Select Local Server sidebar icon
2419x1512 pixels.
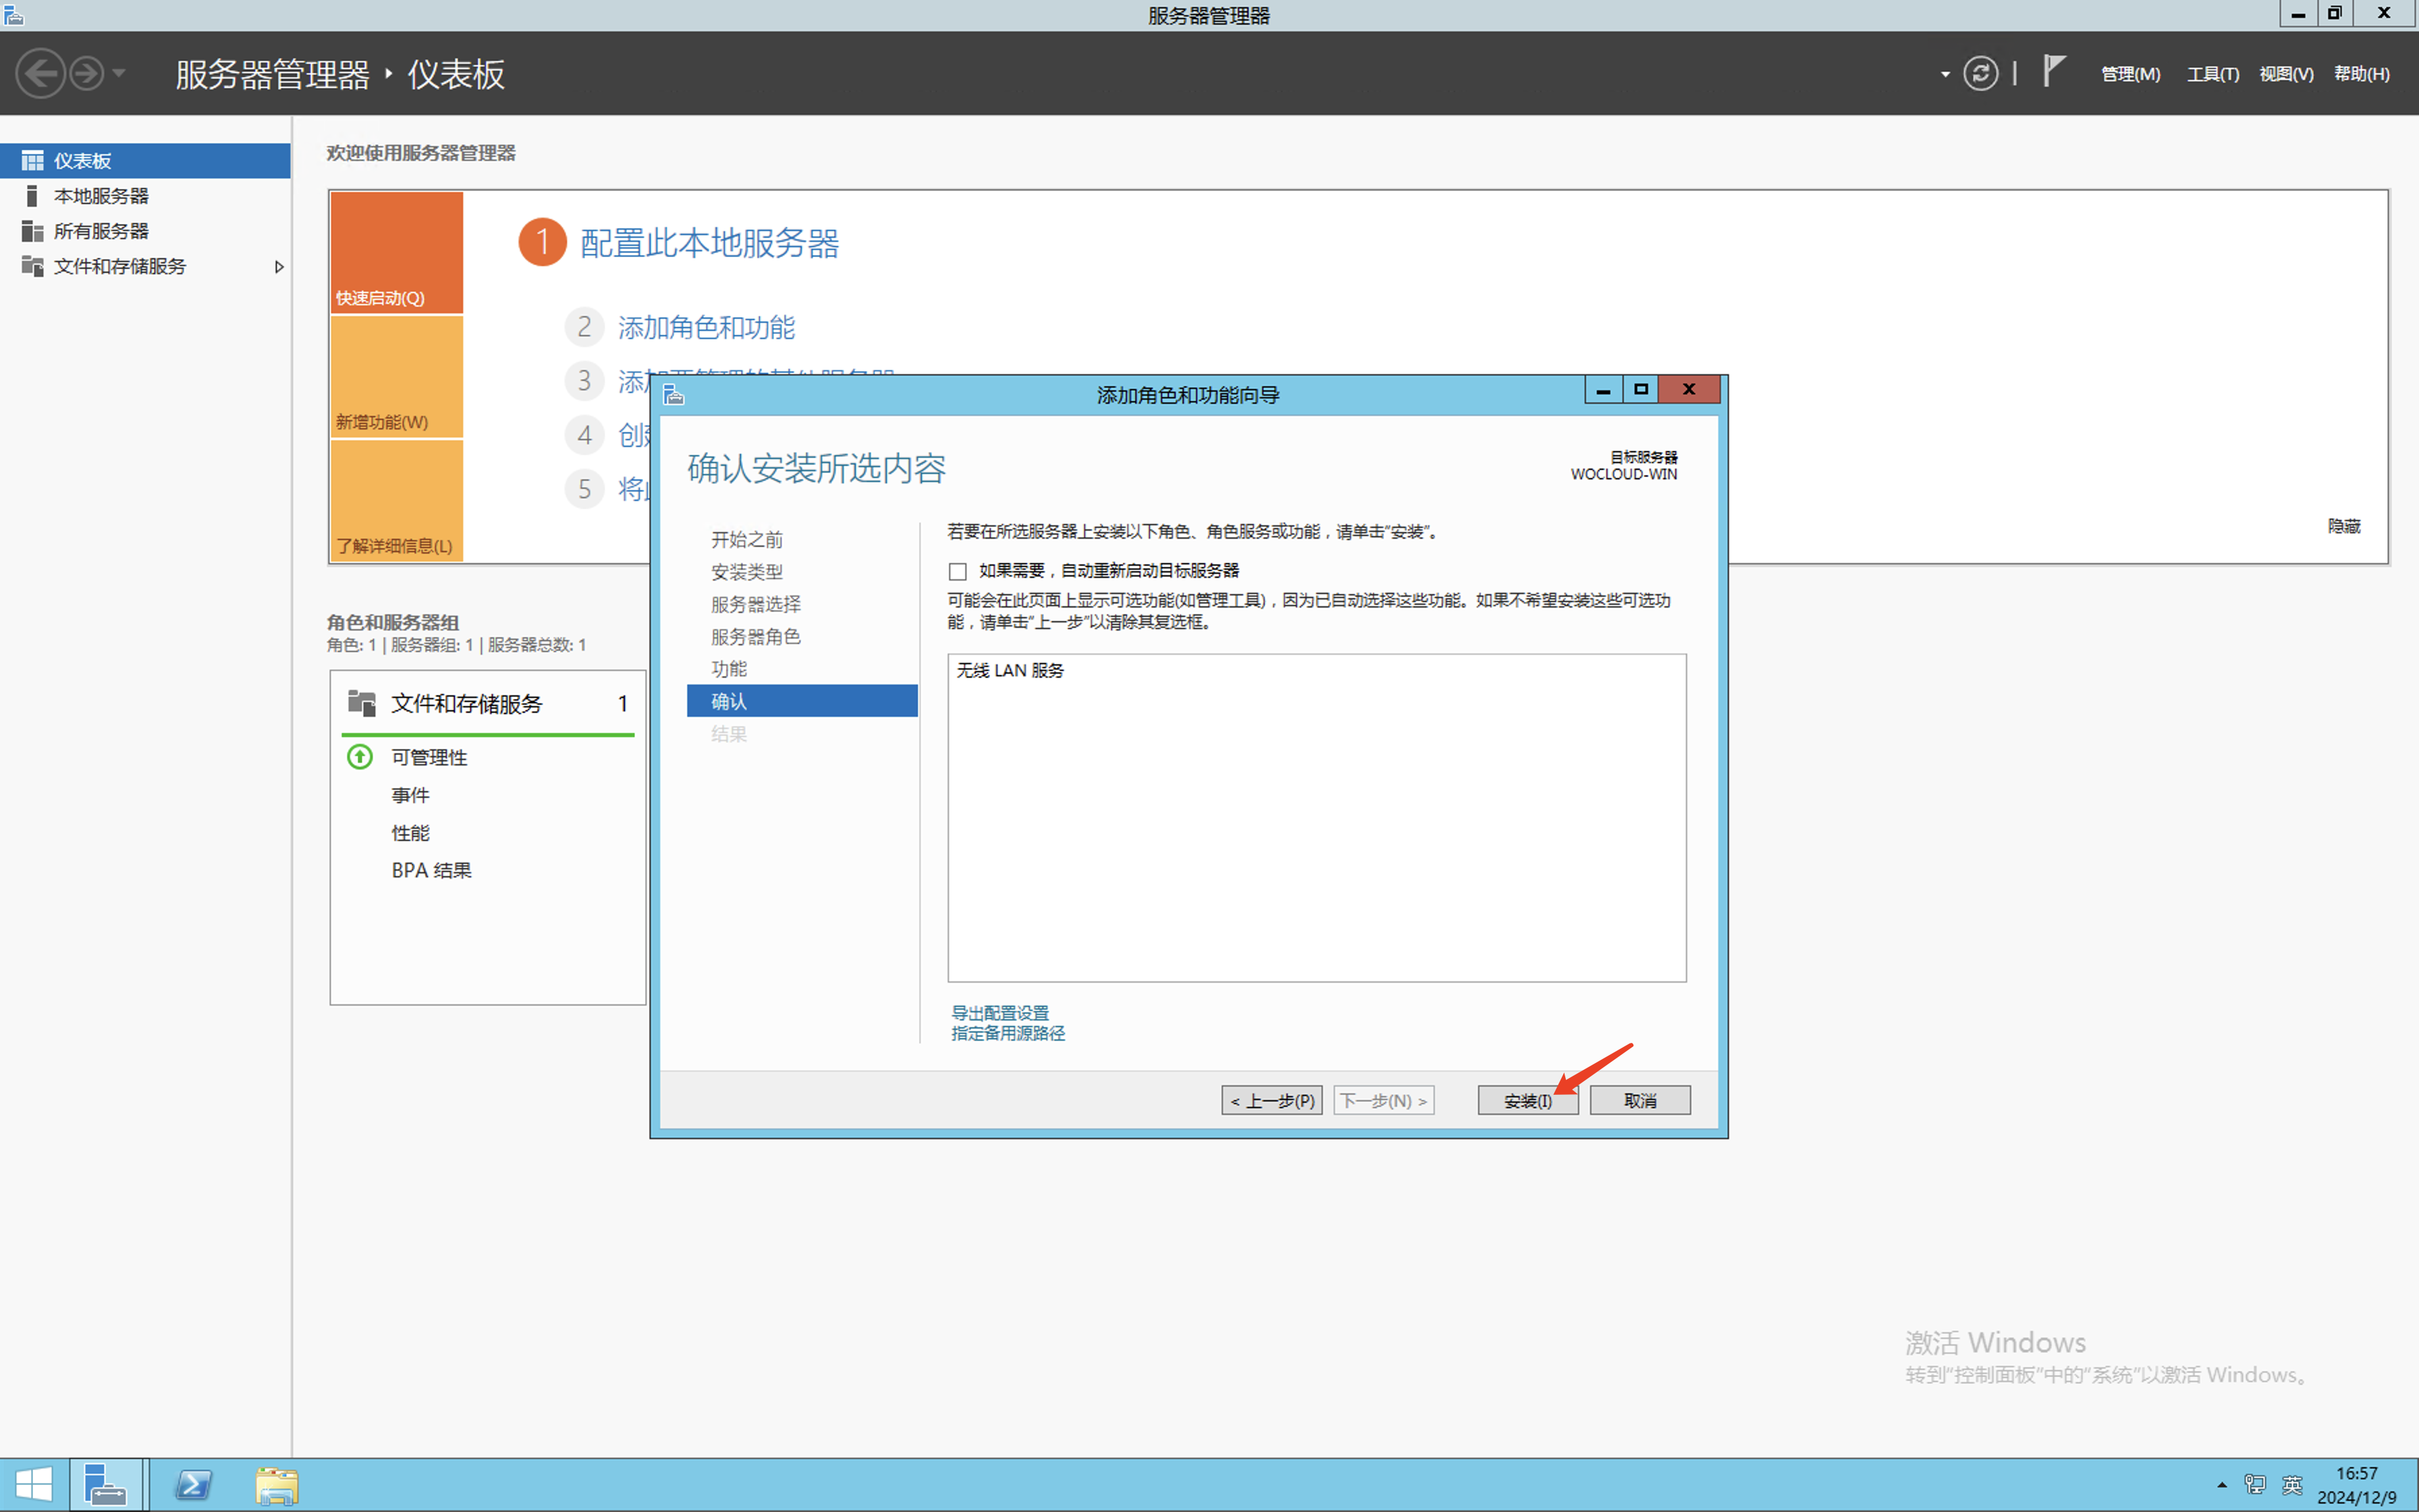click(32, 196)
